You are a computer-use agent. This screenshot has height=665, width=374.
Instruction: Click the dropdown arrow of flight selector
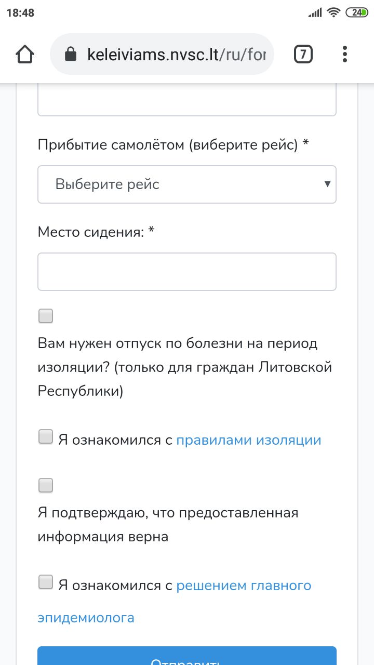pyautogui.click(x=327, y=184)
